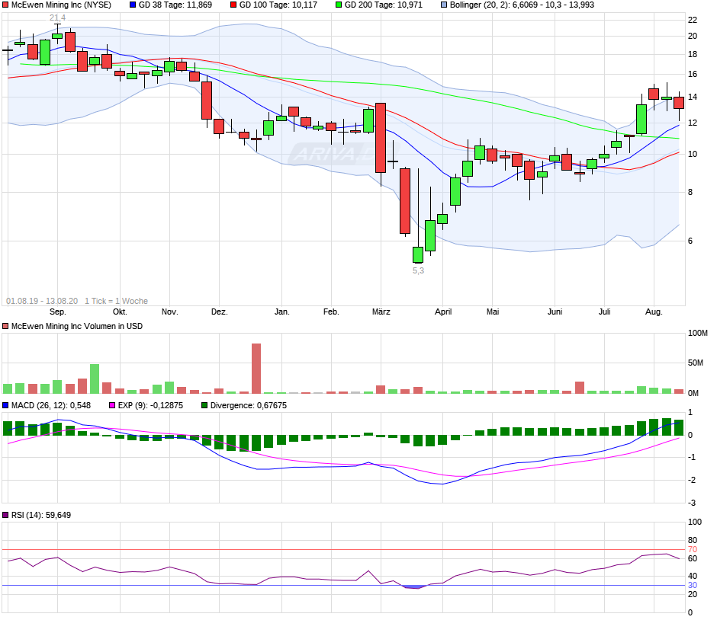Click the tall green volume bar in September
Screen dimensions: 717x620
95,379
